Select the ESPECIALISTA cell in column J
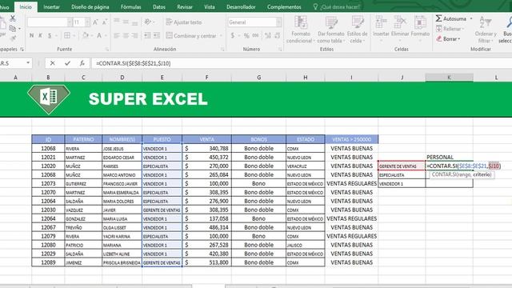The height and width of the screenshot is (288, 512). pyautogui.click(x=402, y=175)
